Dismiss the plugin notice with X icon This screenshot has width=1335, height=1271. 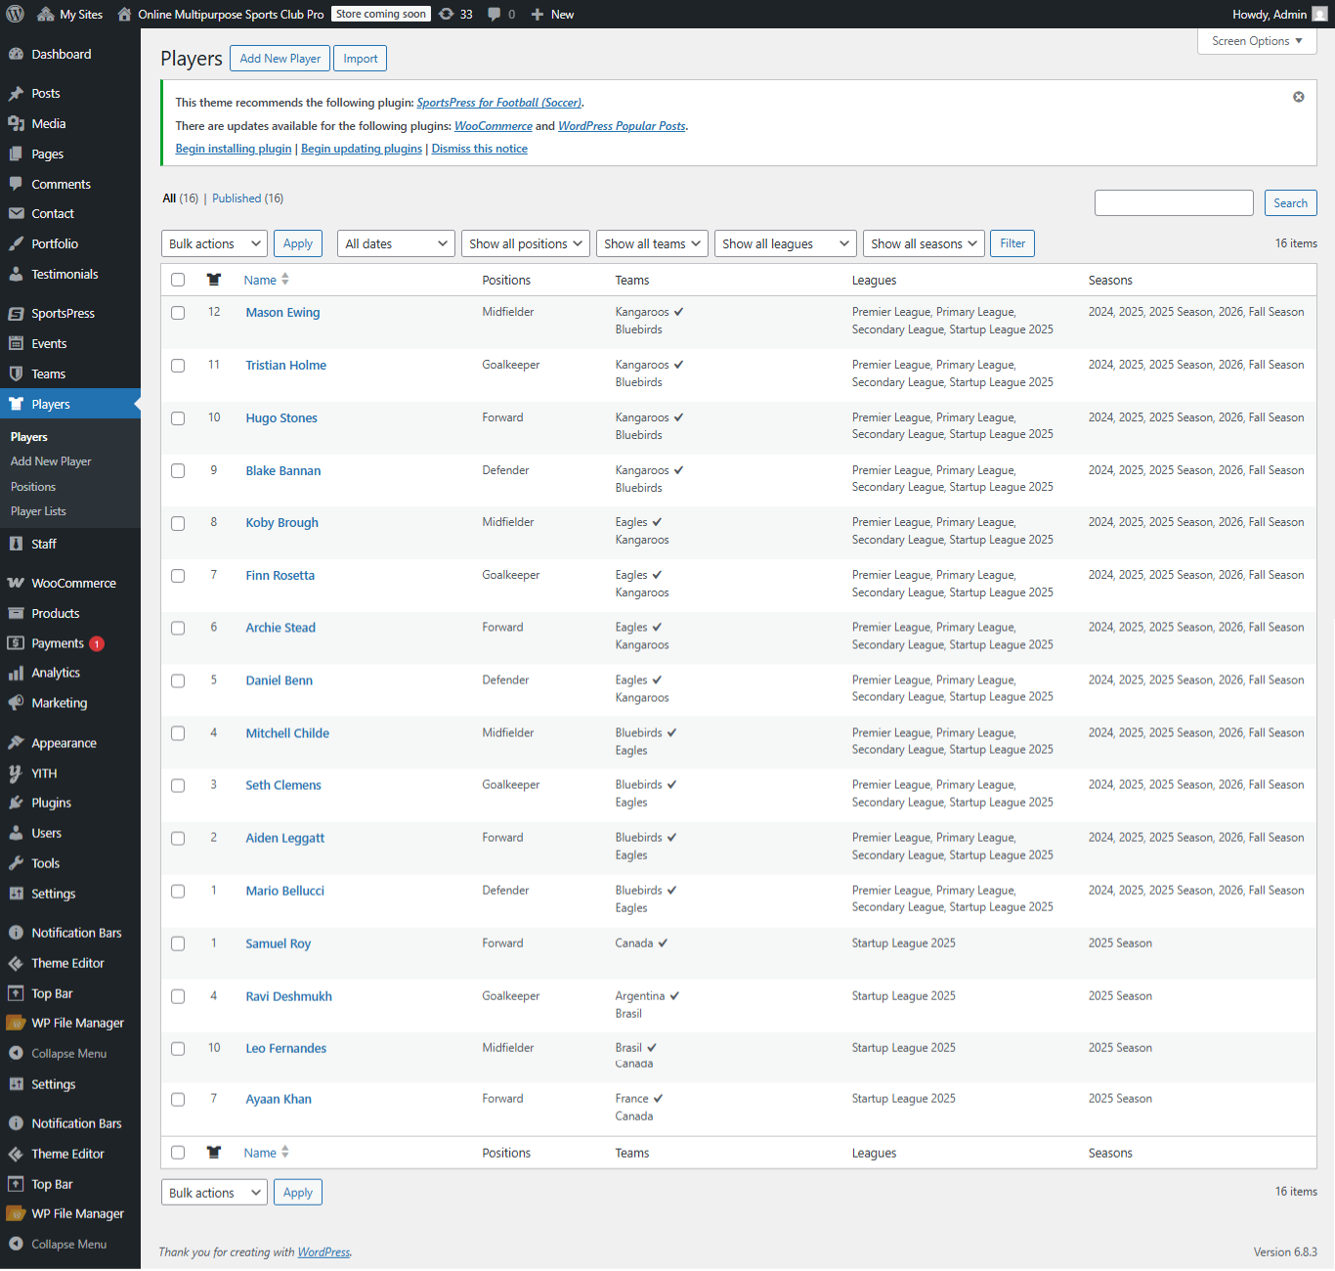tap(1298, 97)
